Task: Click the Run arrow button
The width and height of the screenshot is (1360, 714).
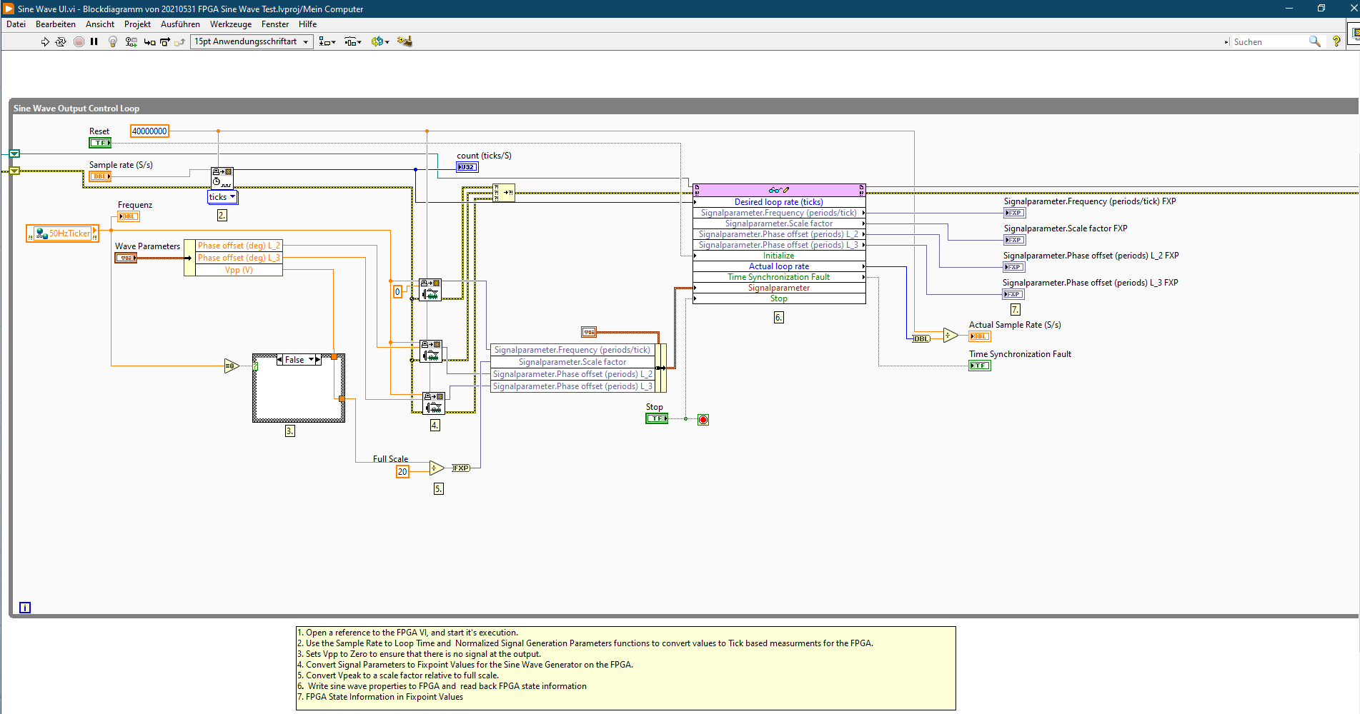Action: point(45,42)
